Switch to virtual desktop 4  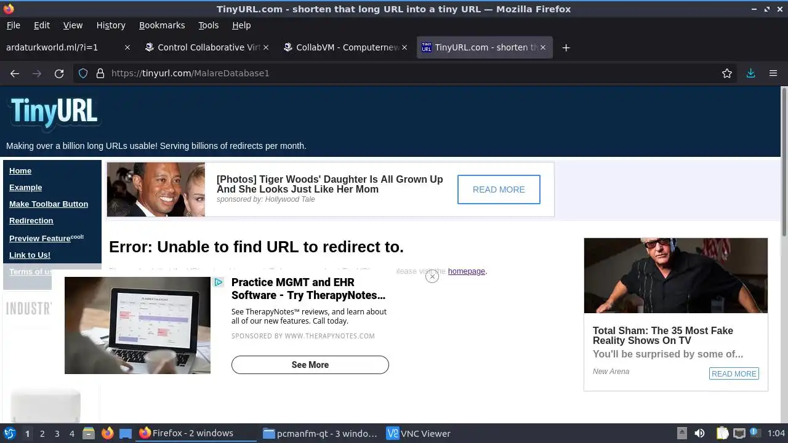71,433
